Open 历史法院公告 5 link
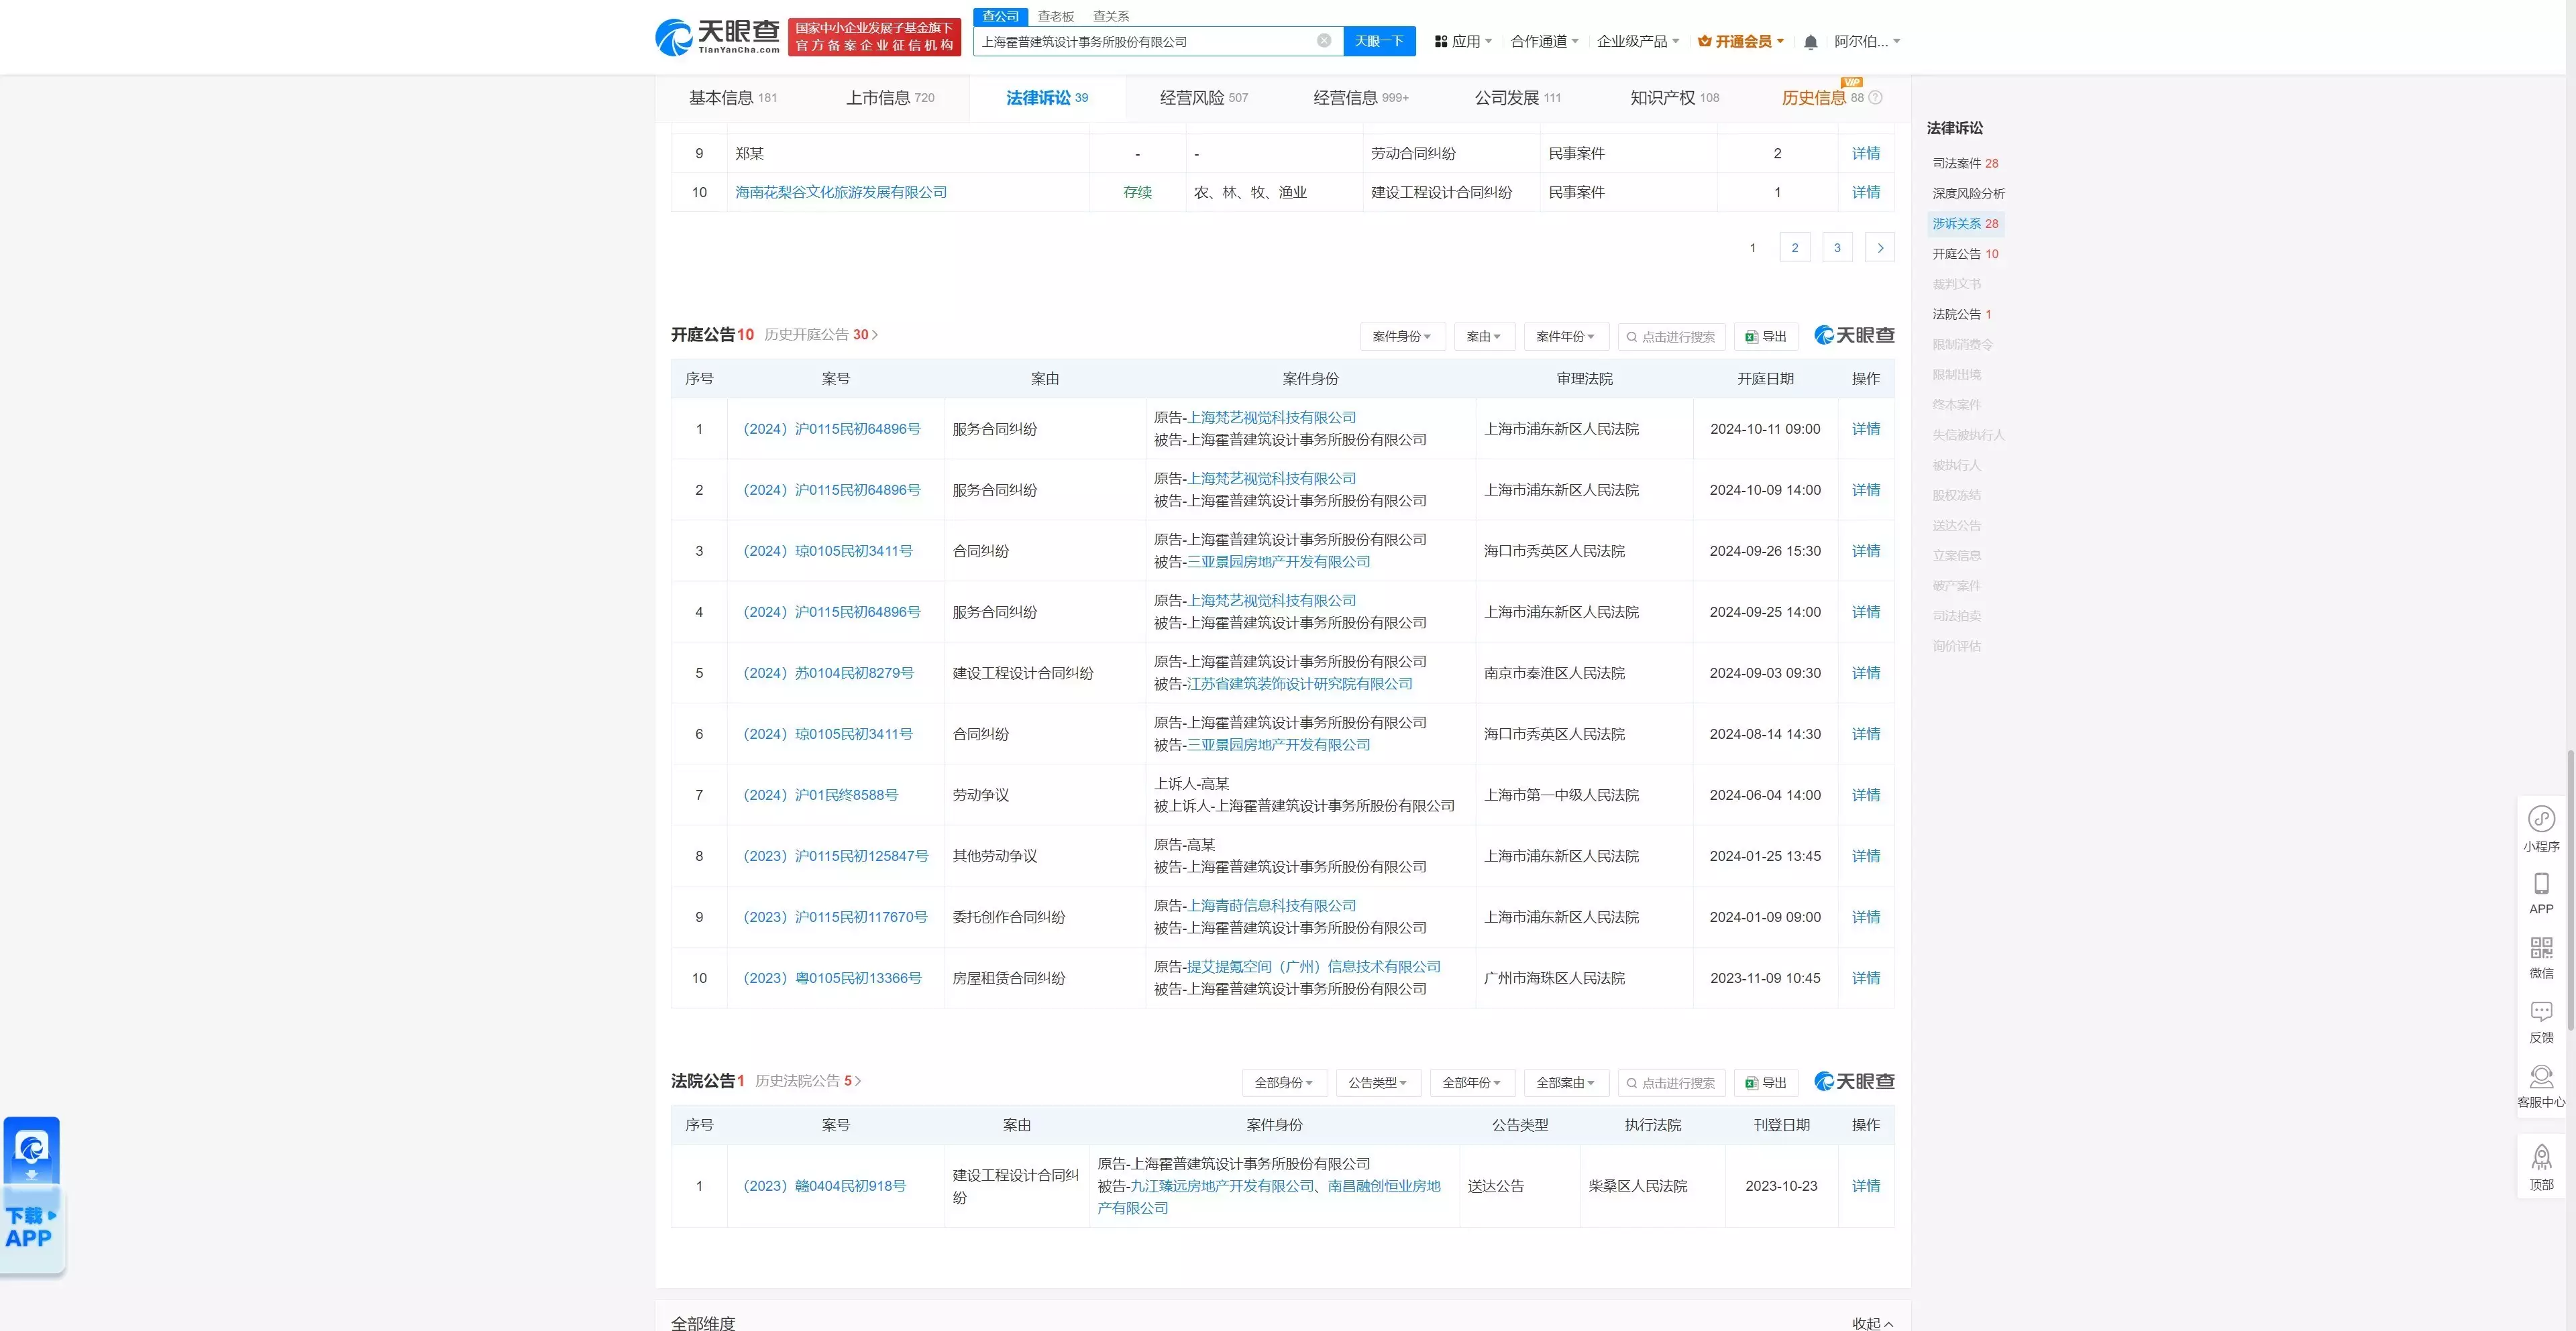The width and height of the screenshot is (2576, 1331). tap(808, 1080)
